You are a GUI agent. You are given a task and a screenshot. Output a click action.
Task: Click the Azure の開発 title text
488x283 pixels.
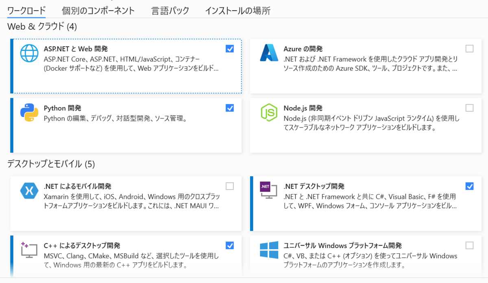coord(303,49)
